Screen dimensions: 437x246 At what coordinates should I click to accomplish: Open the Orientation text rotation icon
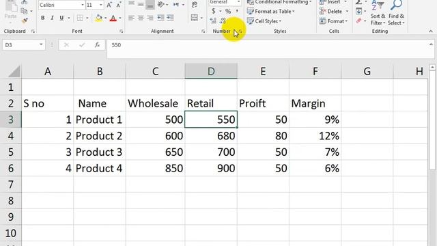161,5
